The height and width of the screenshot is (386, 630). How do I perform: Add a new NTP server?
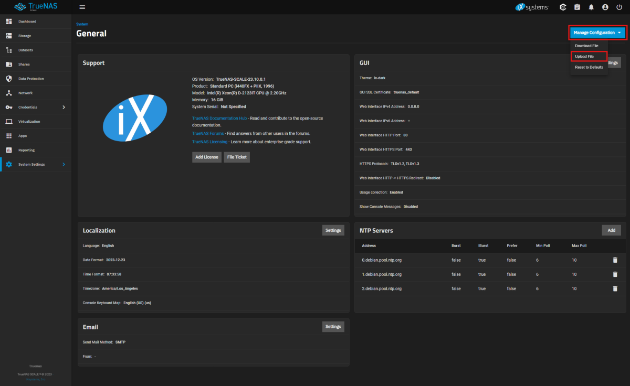pos(611,230)
